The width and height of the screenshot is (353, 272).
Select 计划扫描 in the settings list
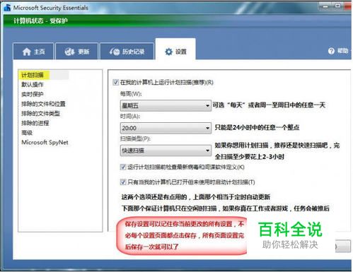(x=33, y=75)
